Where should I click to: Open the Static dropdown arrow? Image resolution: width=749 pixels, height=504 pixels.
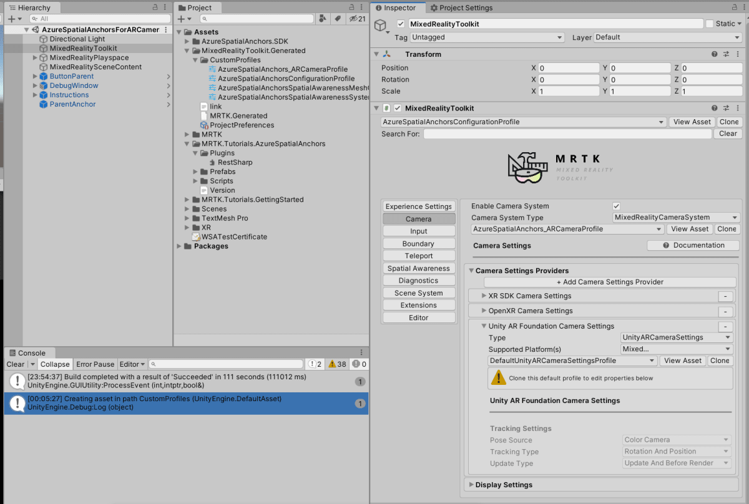pyautogui.click(x=740, y=24)
